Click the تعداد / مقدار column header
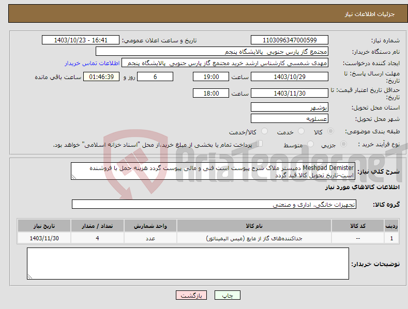This screenshot has width=408, height=309. tap(97, 226)
